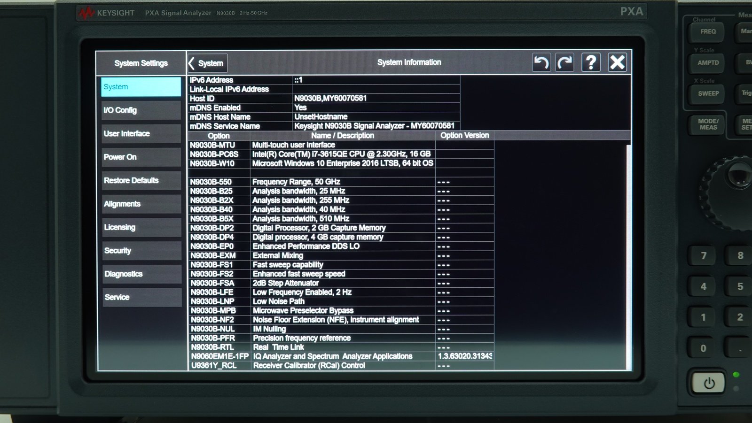Click 'Analysis bandwidth, 510 MHz' description
The height and width of the screenshot is (423, 752).
301,219
